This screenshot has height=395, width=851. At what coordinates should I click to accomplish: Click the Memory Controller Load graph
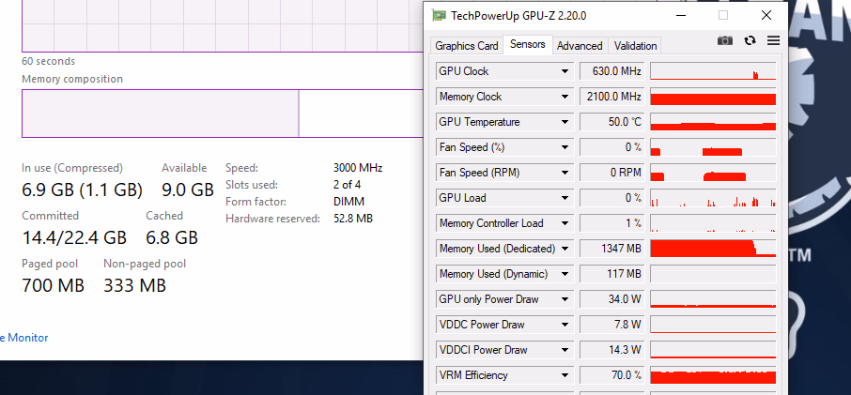tap(713, 223)
